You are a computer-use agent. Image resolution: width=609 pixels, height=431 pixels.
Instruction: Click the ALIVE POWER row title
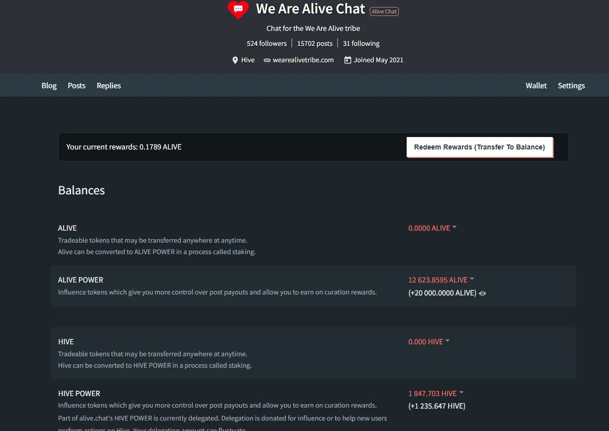pyautogui.click(x=81, y=280)
